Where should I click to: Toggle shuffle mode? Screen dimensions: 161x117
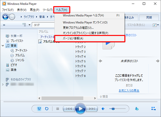pos(39,109)
